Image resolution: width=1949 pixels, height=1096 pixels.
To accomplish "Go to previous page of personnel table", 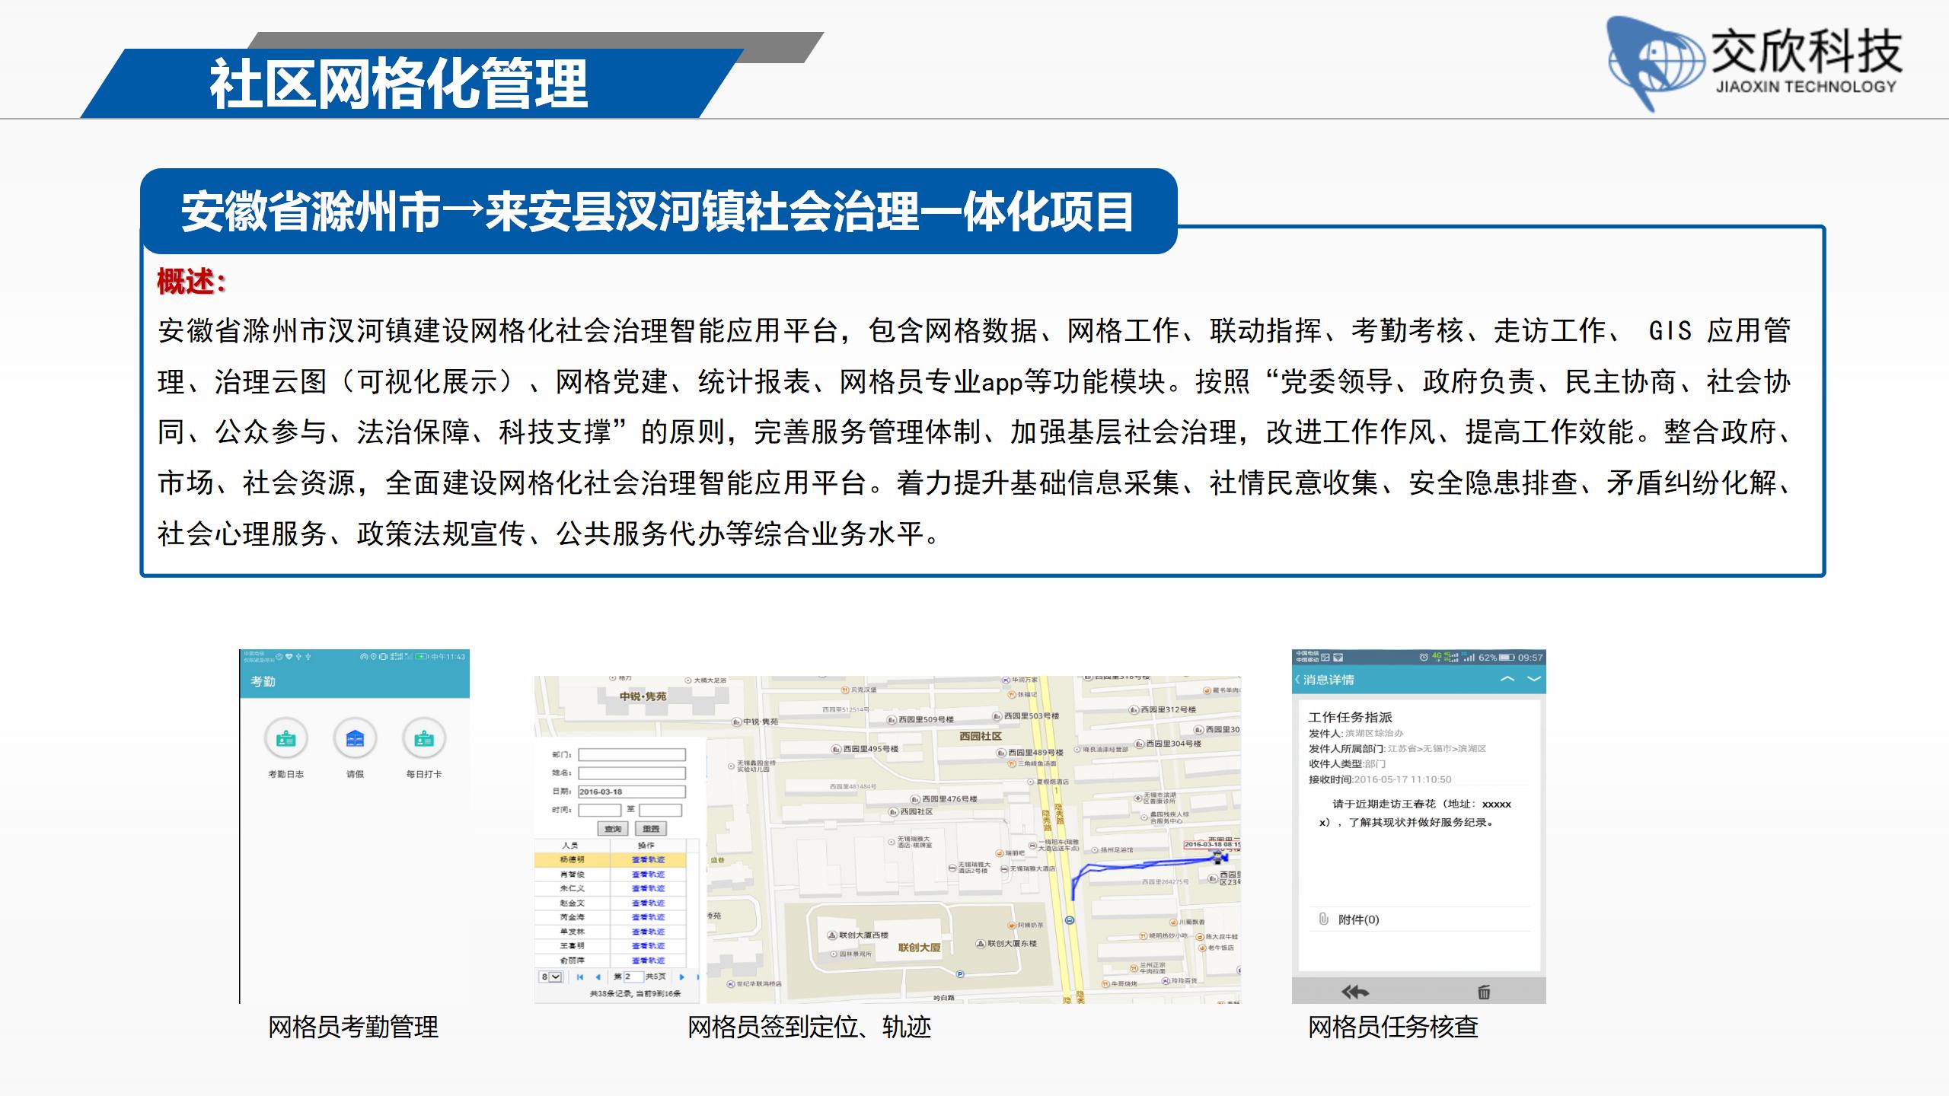I will (598, 977).
